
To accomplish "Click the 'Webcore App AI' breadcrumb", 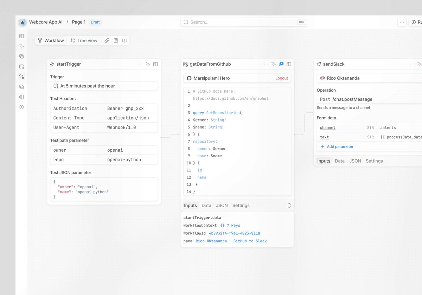I will (46, 22).
